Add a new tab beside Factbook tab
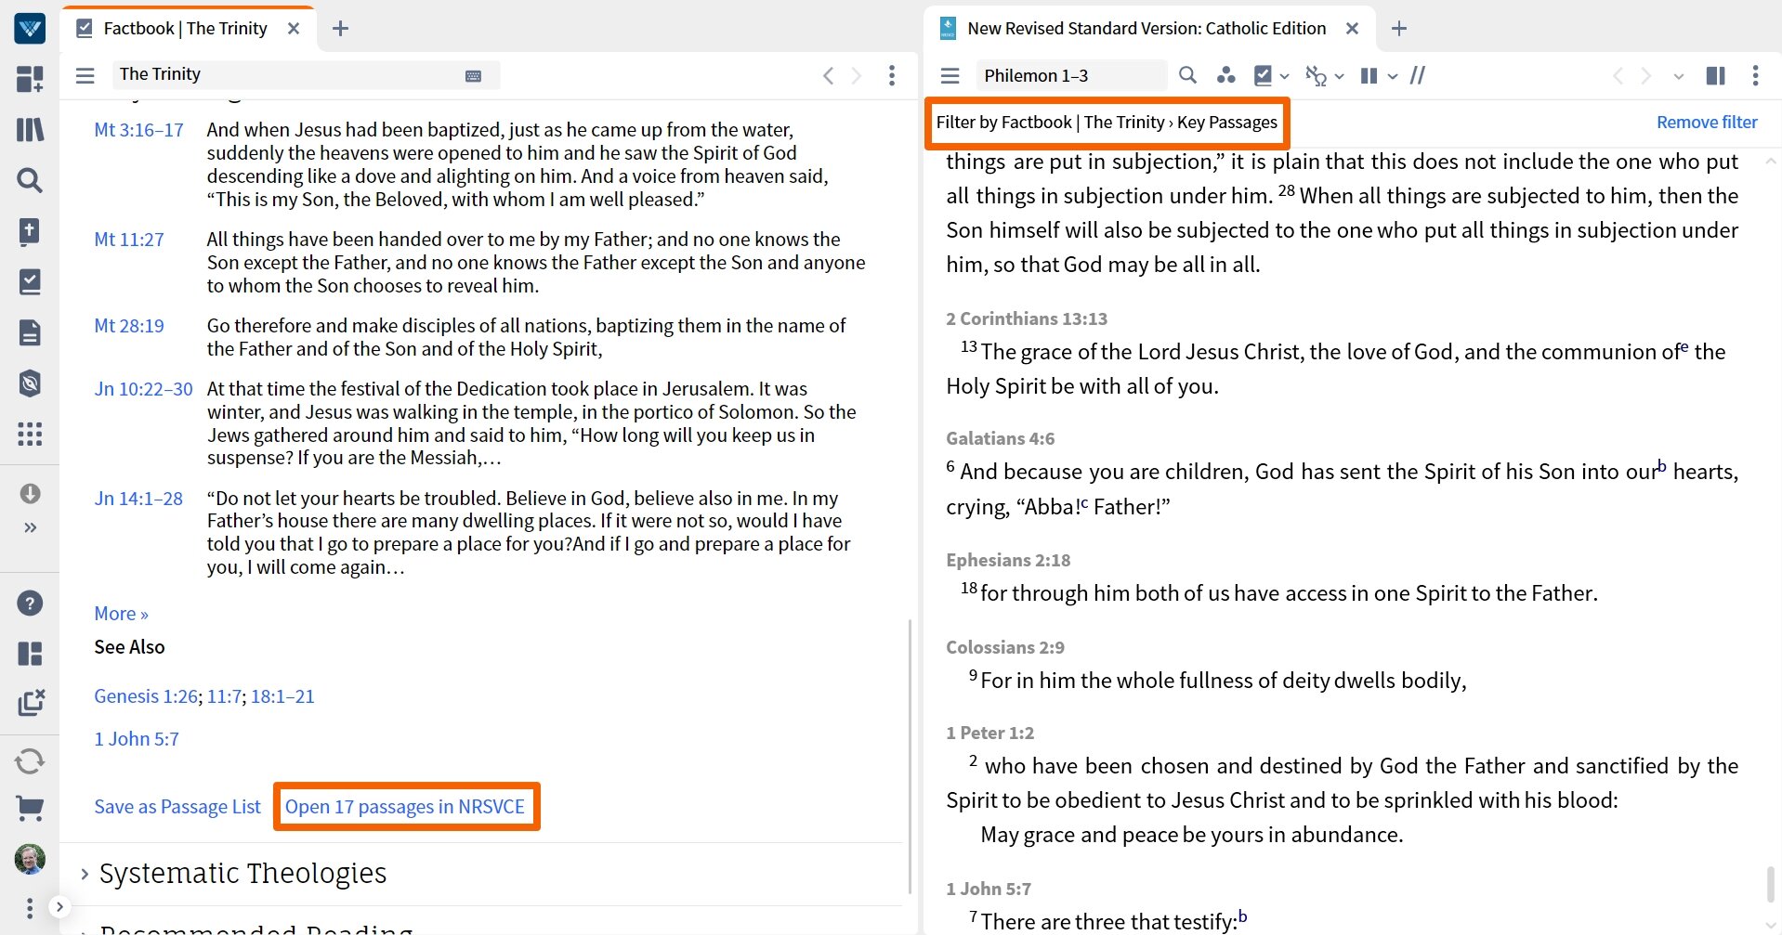Screen dimensions: 1782x935 click(340, 29)
